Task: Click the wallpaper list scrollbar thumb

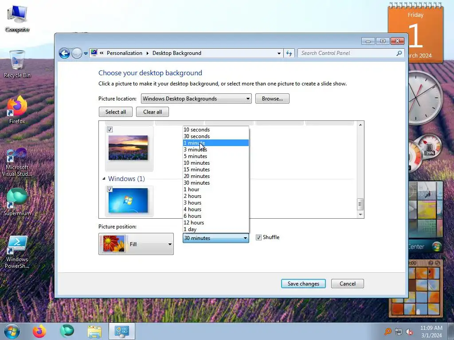Action: [x=360, y=204]
